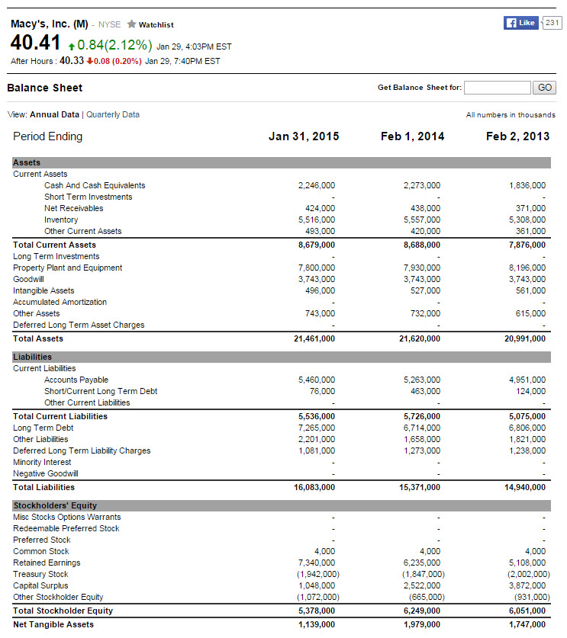
Task: Click the Net Tangible Assets row label
Action: pos(53,624)
